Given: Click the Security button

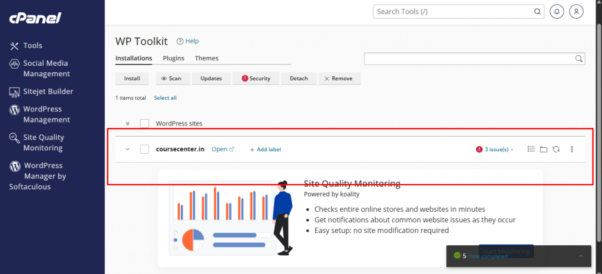Looking at the screenshot, I should point(256,78).
